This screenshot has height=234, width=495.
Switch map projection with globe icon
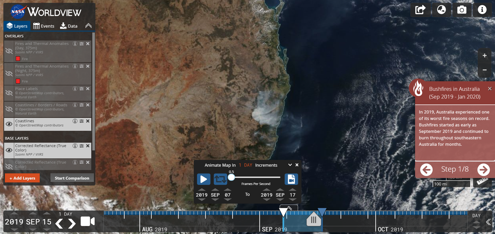pos(441,10)
